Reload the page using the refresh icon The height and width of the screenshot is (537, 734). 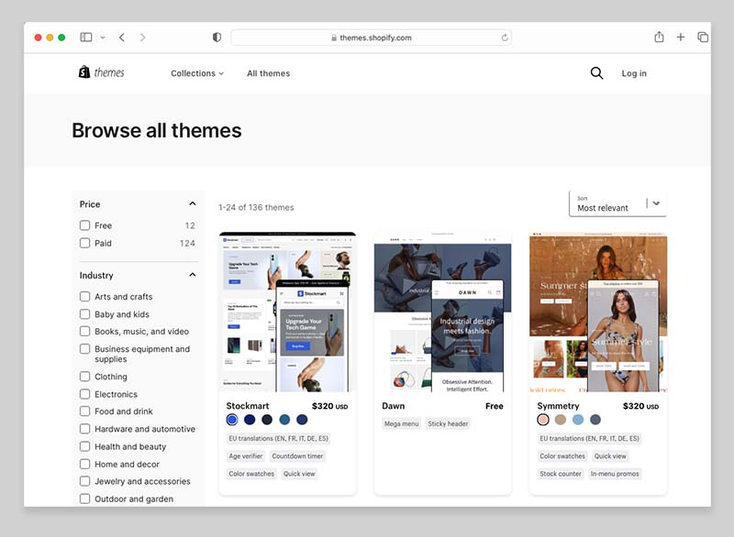pos(504,38)
